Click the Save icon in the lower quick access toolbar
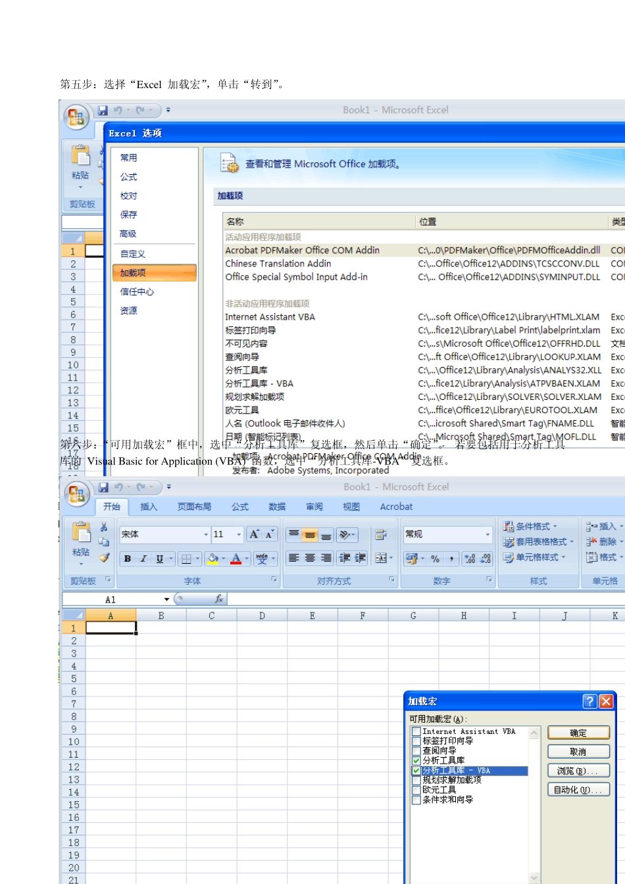625x884 pixels. pos(103,487)
